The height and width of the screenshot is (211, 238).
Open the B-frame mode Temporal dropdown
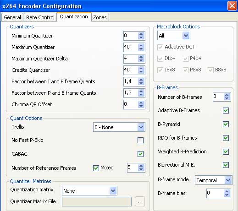(x=214, y=180)
